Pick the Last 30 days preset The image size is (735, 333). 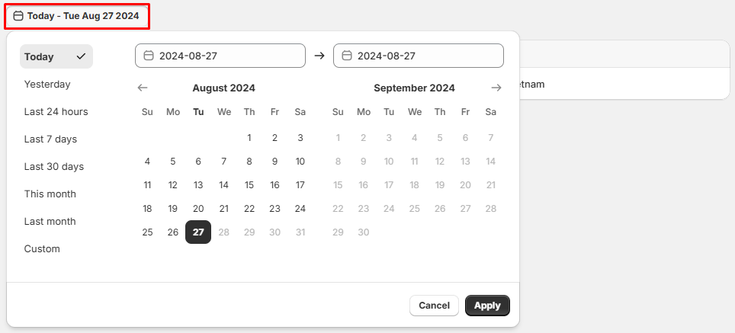pos(53,166)
